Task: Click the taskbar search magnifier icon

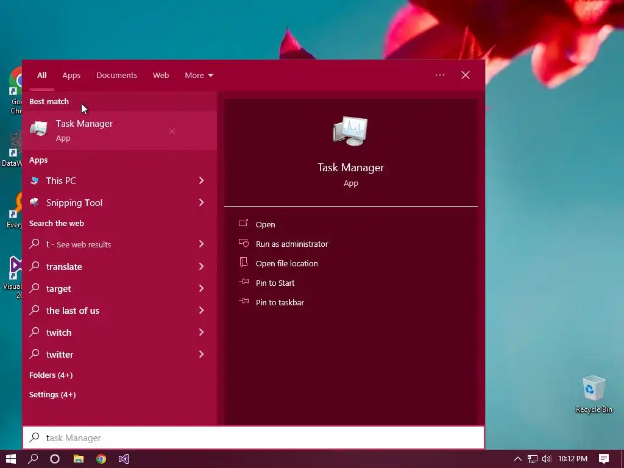Action: click(34, 459)
